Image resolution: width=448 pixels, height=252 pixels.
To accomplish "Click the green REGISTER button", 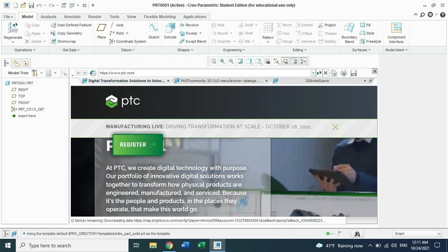I will 138,144.
